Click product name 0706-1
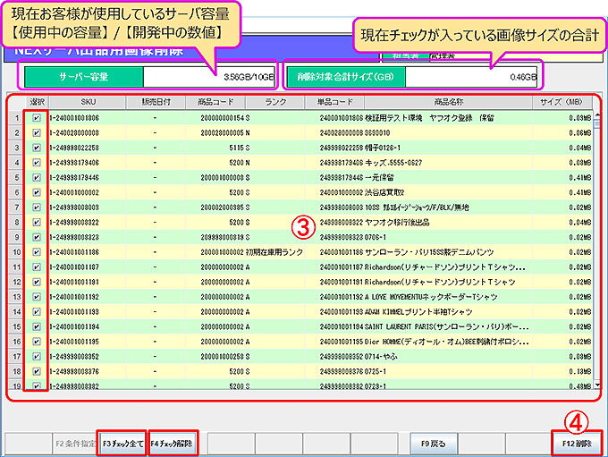The width and height of the screenshot is (608, 457). [x=376, y=237]
